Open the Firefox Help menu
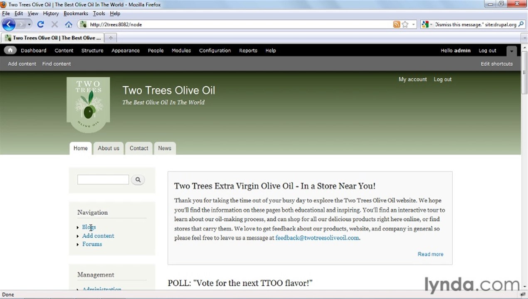This screenshot has height=299, width=528. point(115,13)
